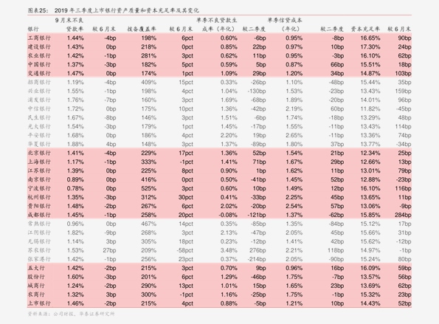The width and height of the screenshot is (439, 324).
Task: Click the 张家港行 -214bp value
Action: click(x=257, y=259)
